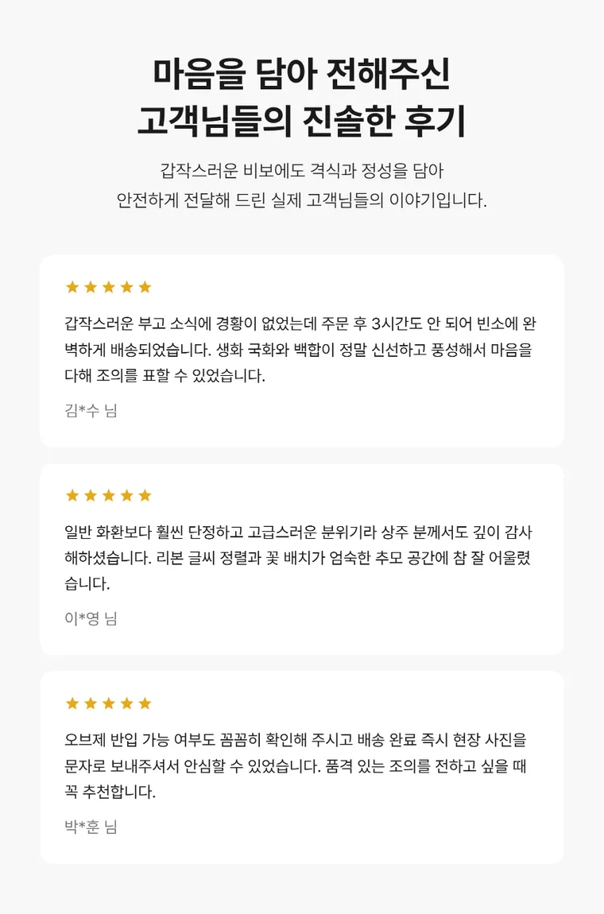The image size is (604, 914).
Task: Click third star in 이*영 review
Action: [x=108, y=495]
